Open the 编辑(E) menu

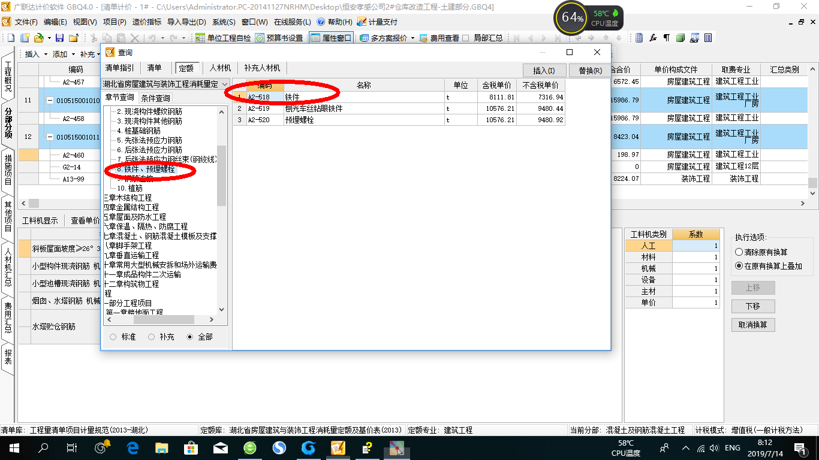(55, 22)
